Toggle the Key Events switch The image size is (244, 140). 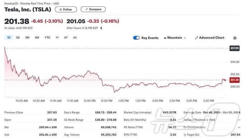(x=136, y=38)
